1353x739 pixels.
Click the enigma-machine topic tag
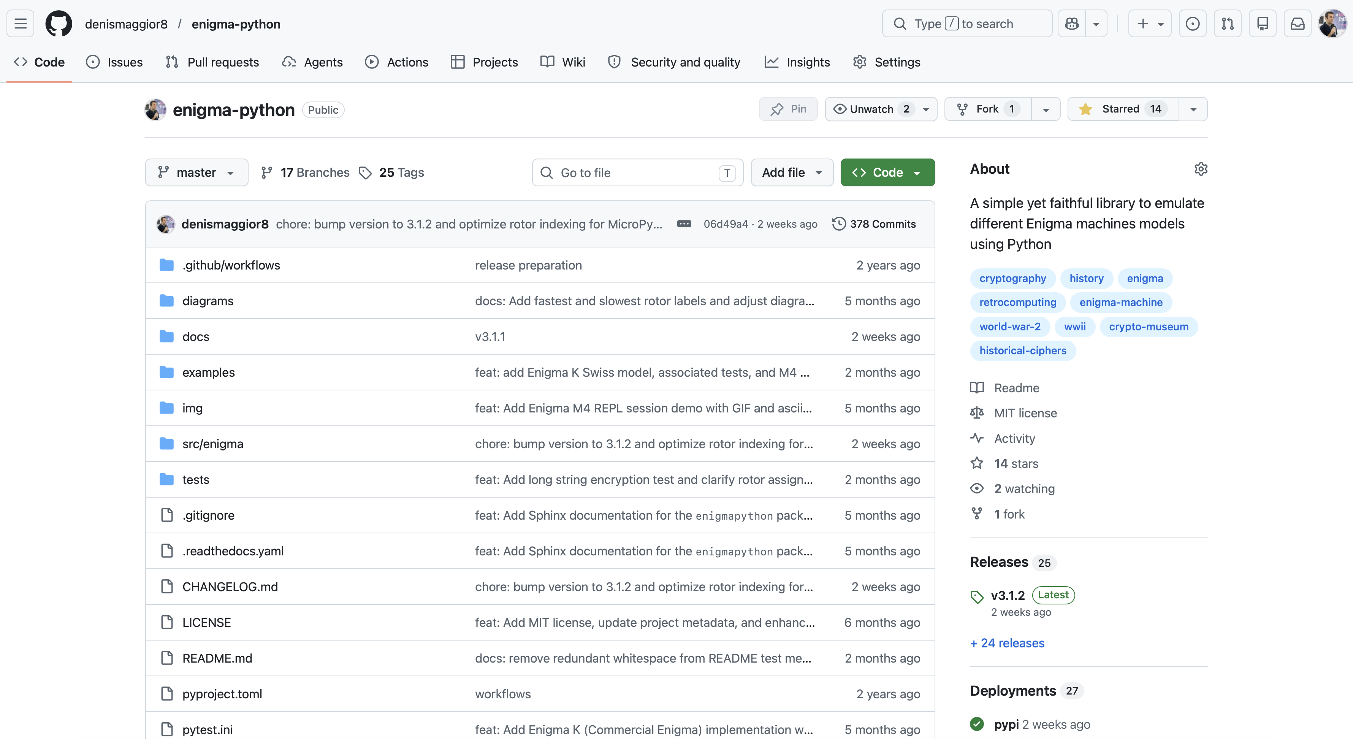1120,302
